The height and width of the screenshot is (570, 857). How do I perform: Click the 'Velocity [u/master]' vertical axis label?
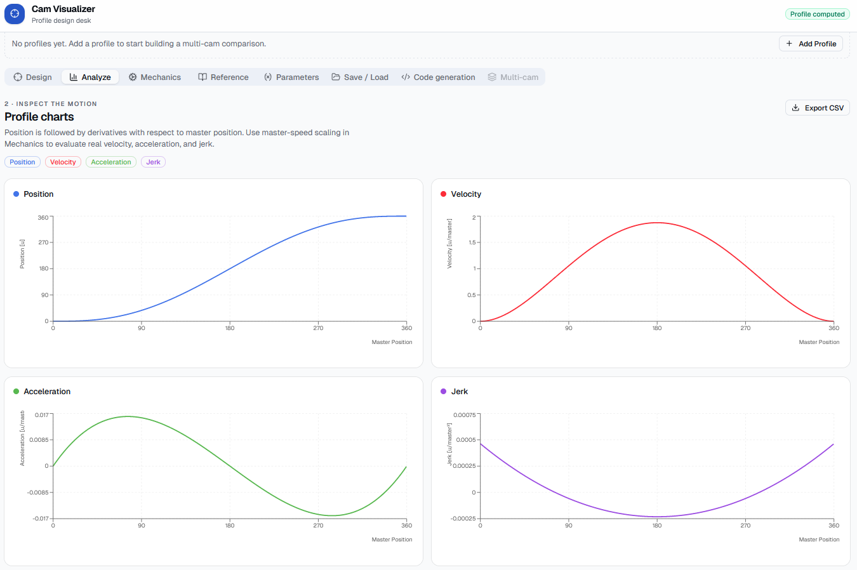click(449, 244)
